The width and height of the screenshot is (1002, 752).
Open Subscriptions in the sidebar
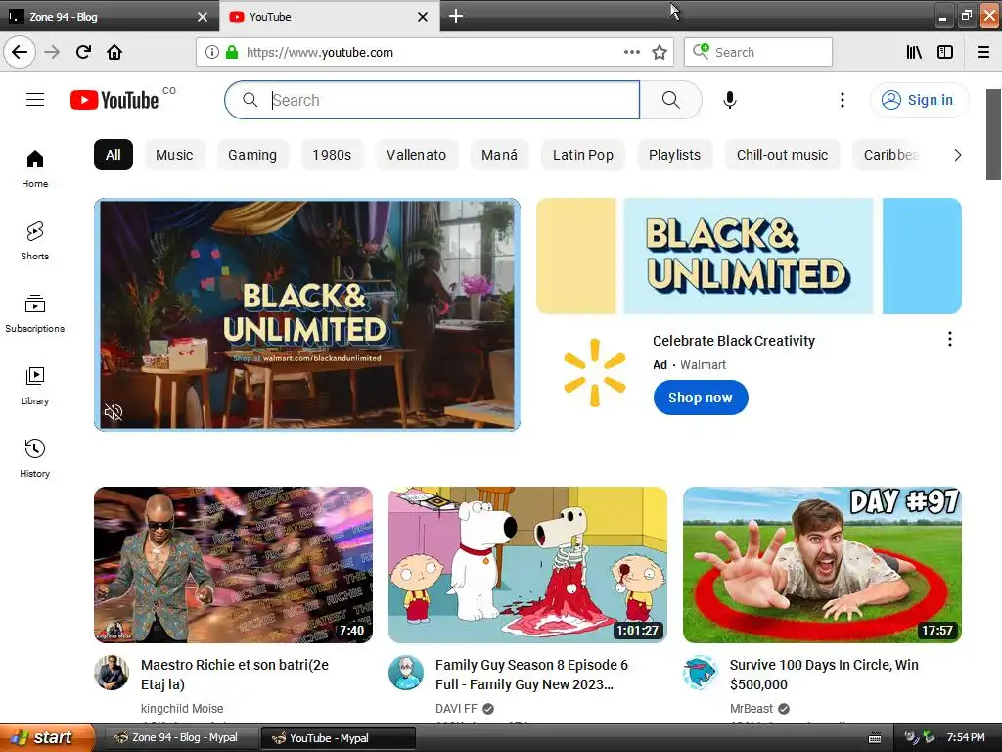tap(34, 313)
